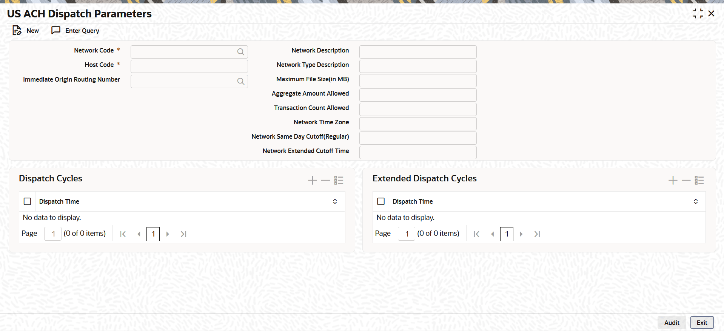The image size is (724, 331).
Task: Go to last page of Dispatch Cycles
Action: pyautogui.click(x=183, y=234)
